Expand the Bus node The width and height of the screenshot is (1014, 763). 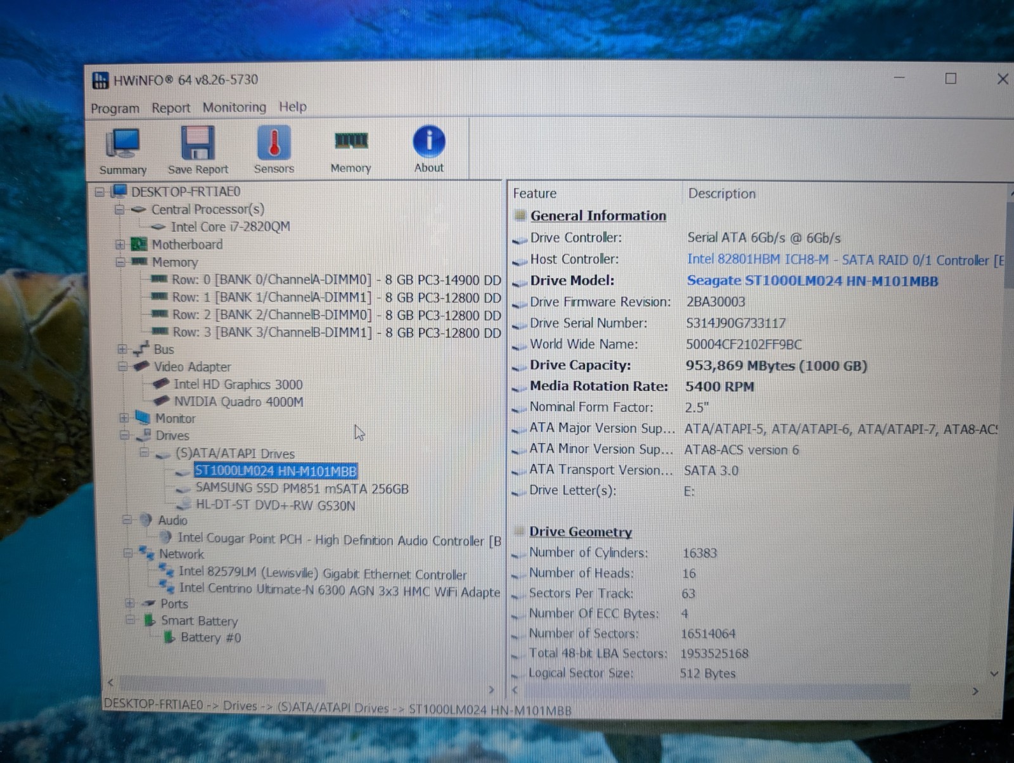coord(122,349)
